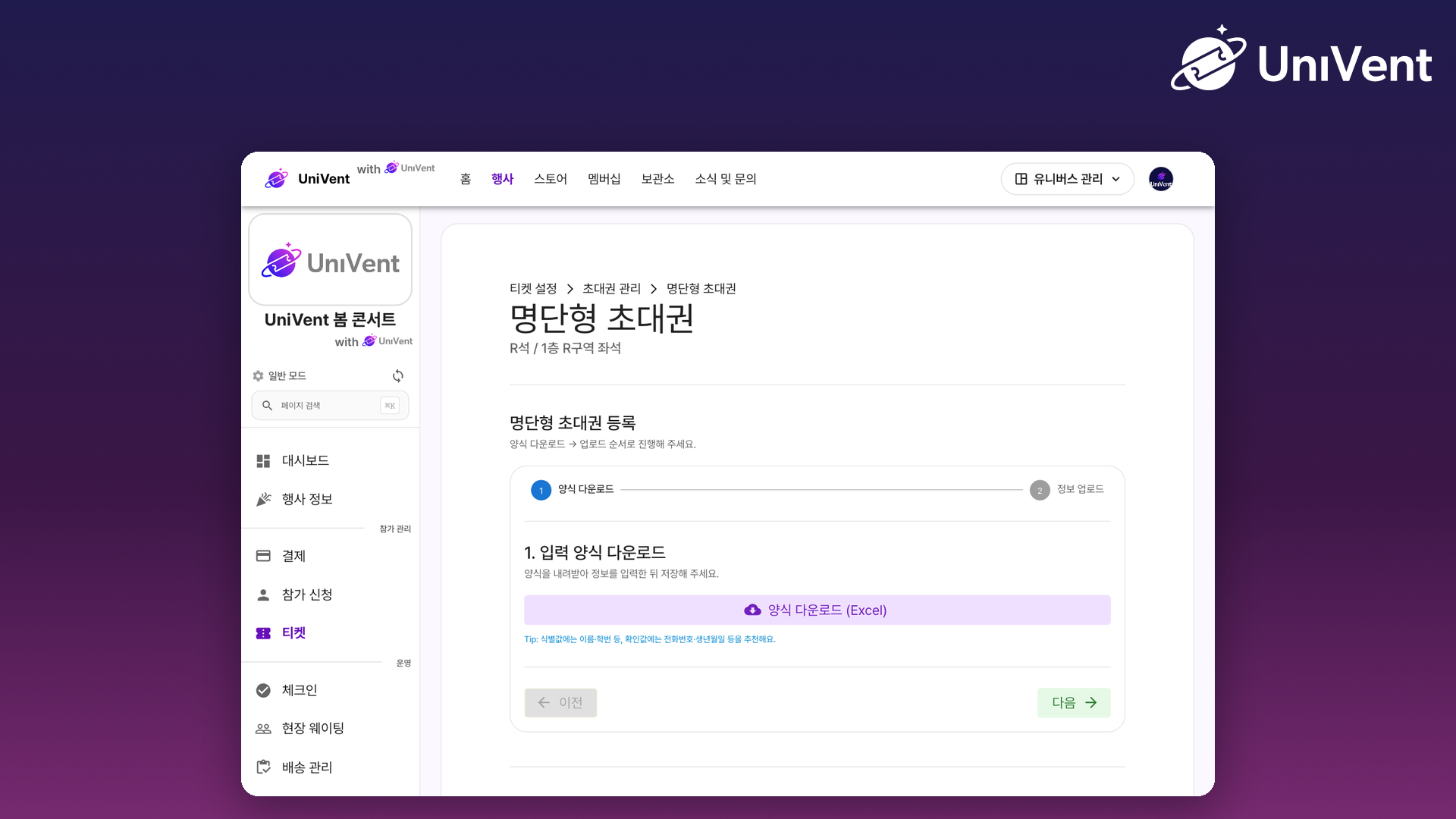Image resolution: width=1456 pixels, height=819 pixels.
Task: Click the 유니버스 관리 layout icon
Action: [1021, 179]
